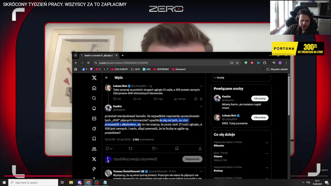
Task: View analytics of Łukasz Bok post (144 tys.)
Action: [x=180, y=99]
